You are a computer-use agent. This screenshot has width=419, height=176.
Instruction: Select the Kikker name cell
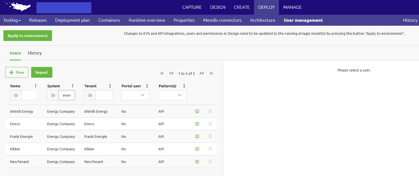15,149
